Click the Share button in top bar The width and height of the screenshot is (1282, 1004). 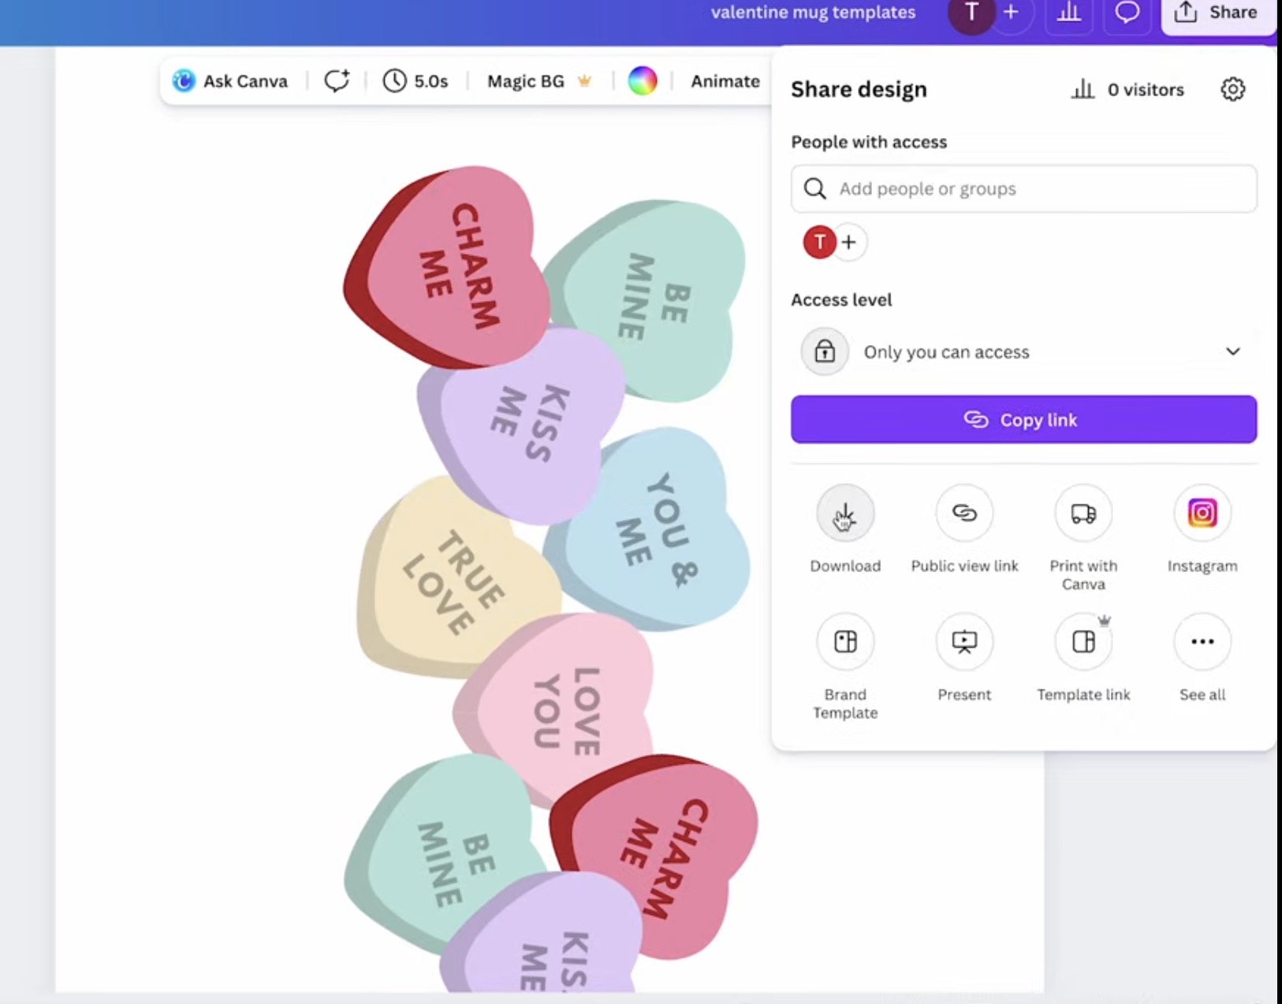tap(1218, 13)
